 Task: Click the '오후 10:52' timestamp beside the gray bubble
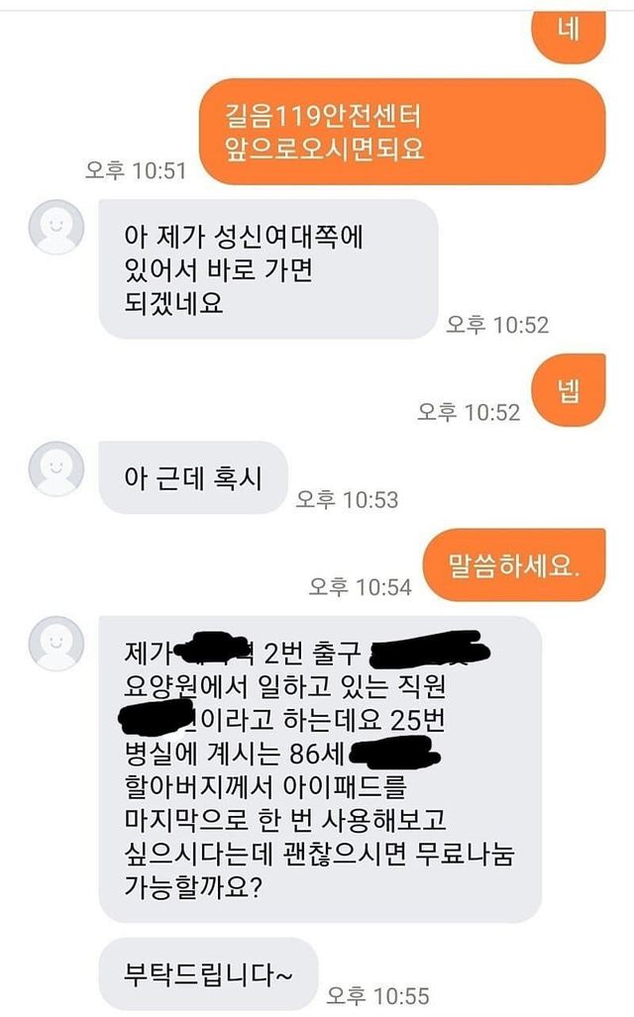click(x=497, y=324)
